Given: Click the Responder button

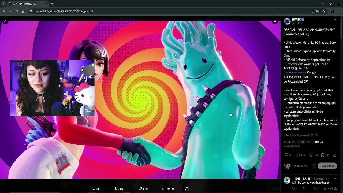Looking at the screenshot, I should point(327,166).
